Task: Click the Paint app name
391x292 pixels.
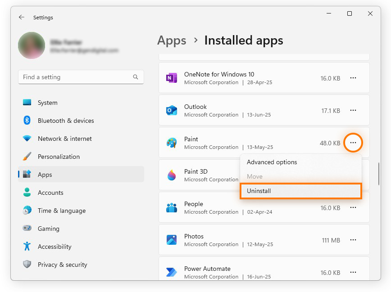Action: pyautogui.click(x=191, y=139)
